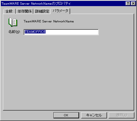Open context help with the question mark button
Viewport: 137px width, 121px height.
pyautogui.click(x=128, y=3)
